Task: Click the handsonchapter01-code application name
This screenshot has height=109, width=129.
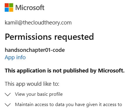Action: [x=35, y=50]
